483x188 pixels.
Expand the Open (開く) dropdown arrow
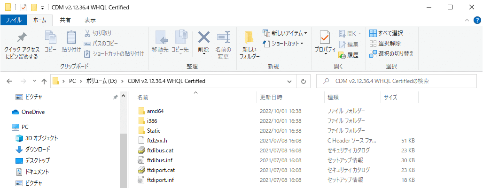(x=359, y=33)
